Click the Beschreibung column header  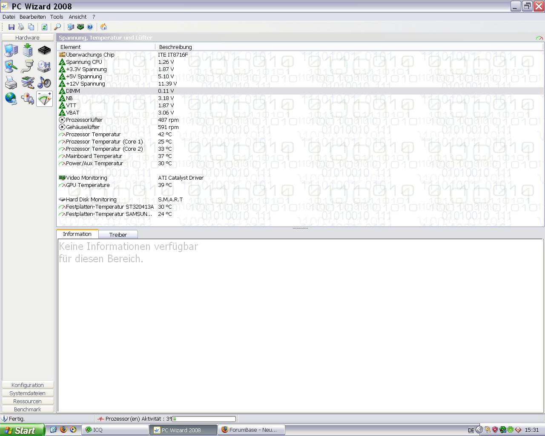tap(350, 47)
